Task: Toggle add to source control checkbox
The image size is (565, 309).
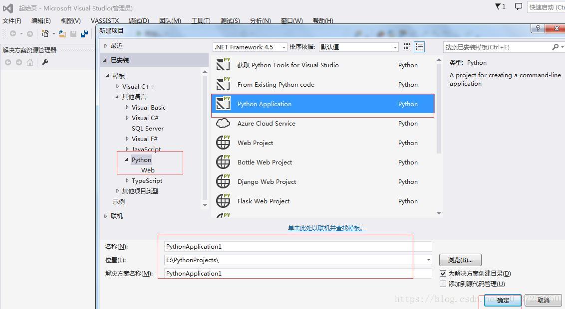Action: click(x=443, y=284)
